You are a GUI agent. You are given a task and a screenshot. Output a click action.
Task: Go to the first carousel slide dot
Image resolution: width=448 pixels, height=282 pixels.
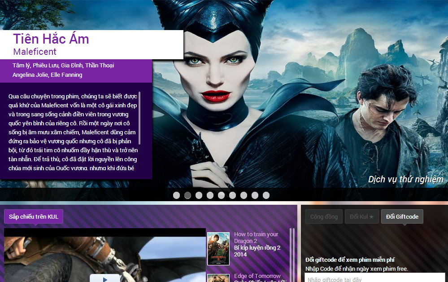point(177,195)
